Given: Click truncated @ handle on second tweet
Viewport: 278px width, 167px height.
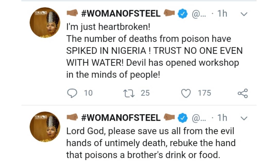Looking at the screenshot, I should point(198,118).
